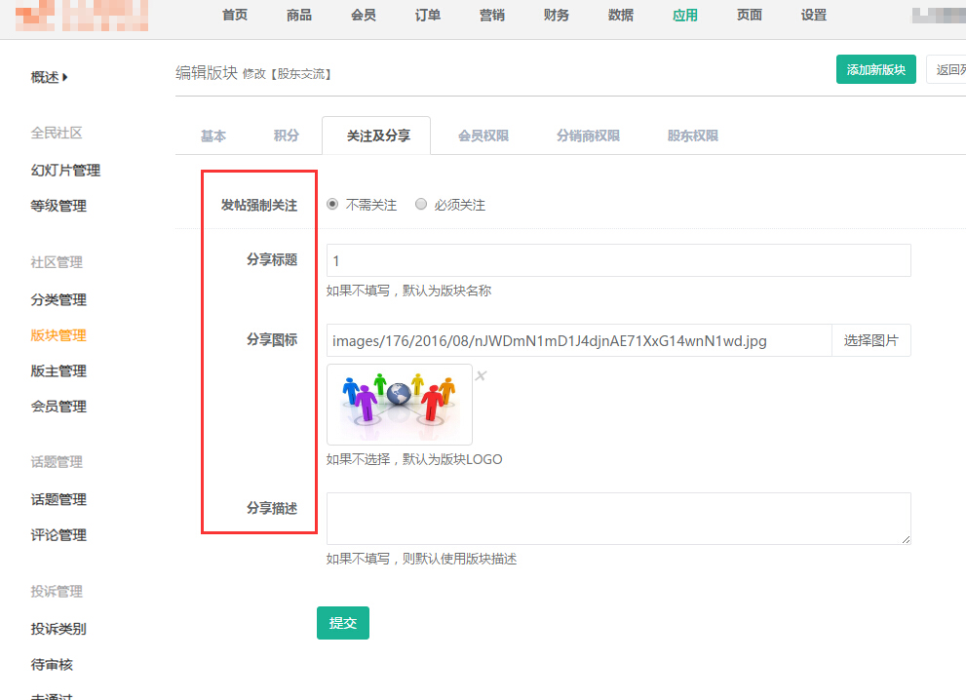This screenshot has height=700, width=966.
Task: Open the 会员权限 tab
Action: click(483, 136)
